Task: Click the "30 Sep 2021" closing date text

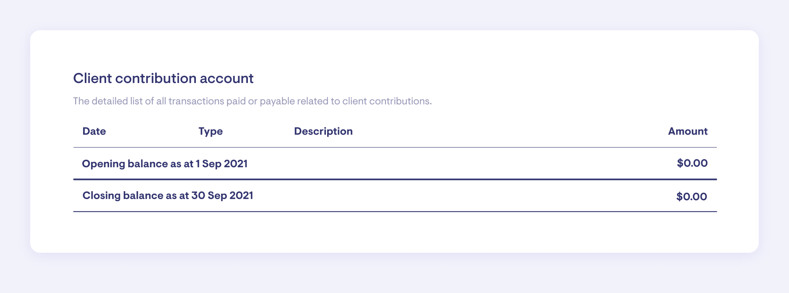Action: coord(222,195)
